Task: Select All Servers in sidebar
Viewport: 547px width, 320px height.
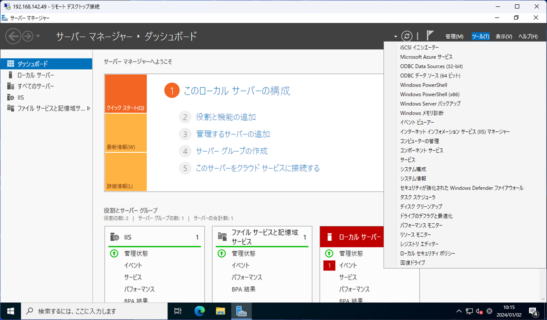Action: tap(36, 86)
